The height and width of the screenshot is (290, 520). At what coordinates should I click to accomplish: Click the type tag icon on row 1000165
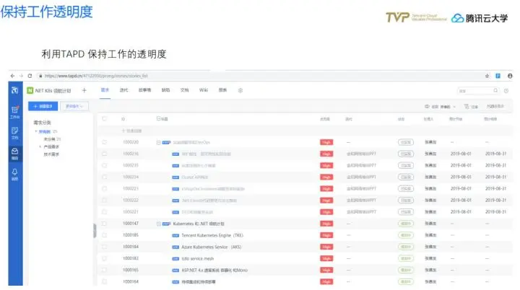click(175, 270)
